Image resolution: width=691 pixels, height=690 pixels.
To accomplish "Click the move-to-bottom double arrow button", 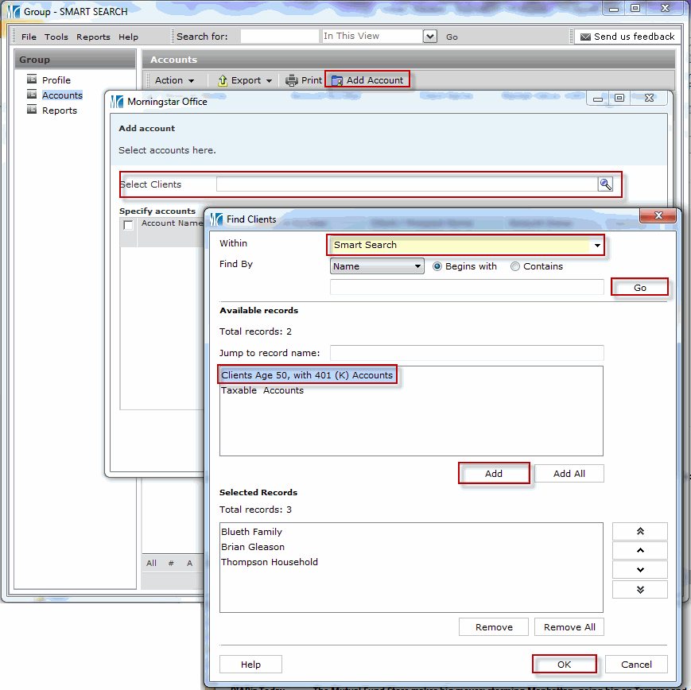I will pos(640,589).
